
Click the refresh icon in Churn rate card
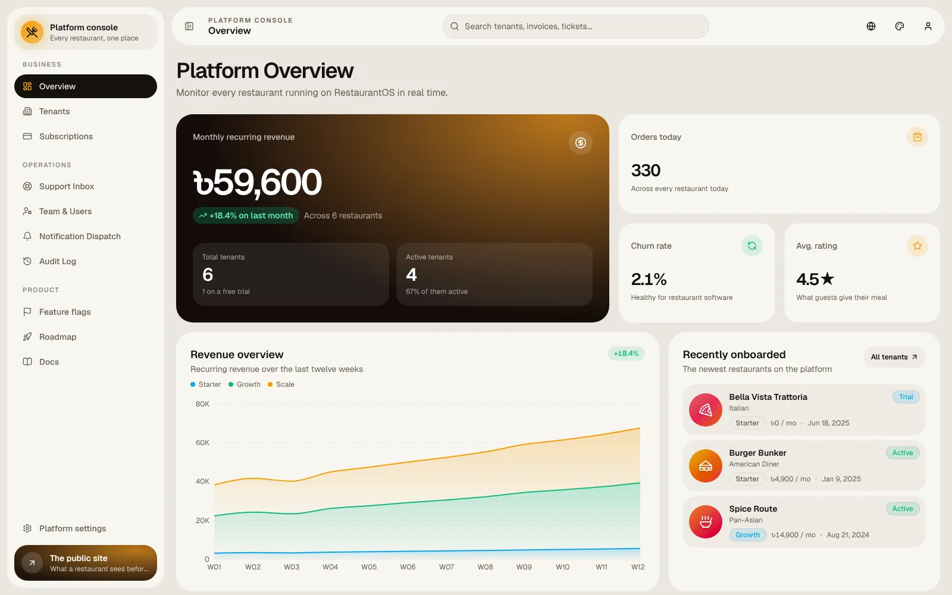[x=752, y=246]
